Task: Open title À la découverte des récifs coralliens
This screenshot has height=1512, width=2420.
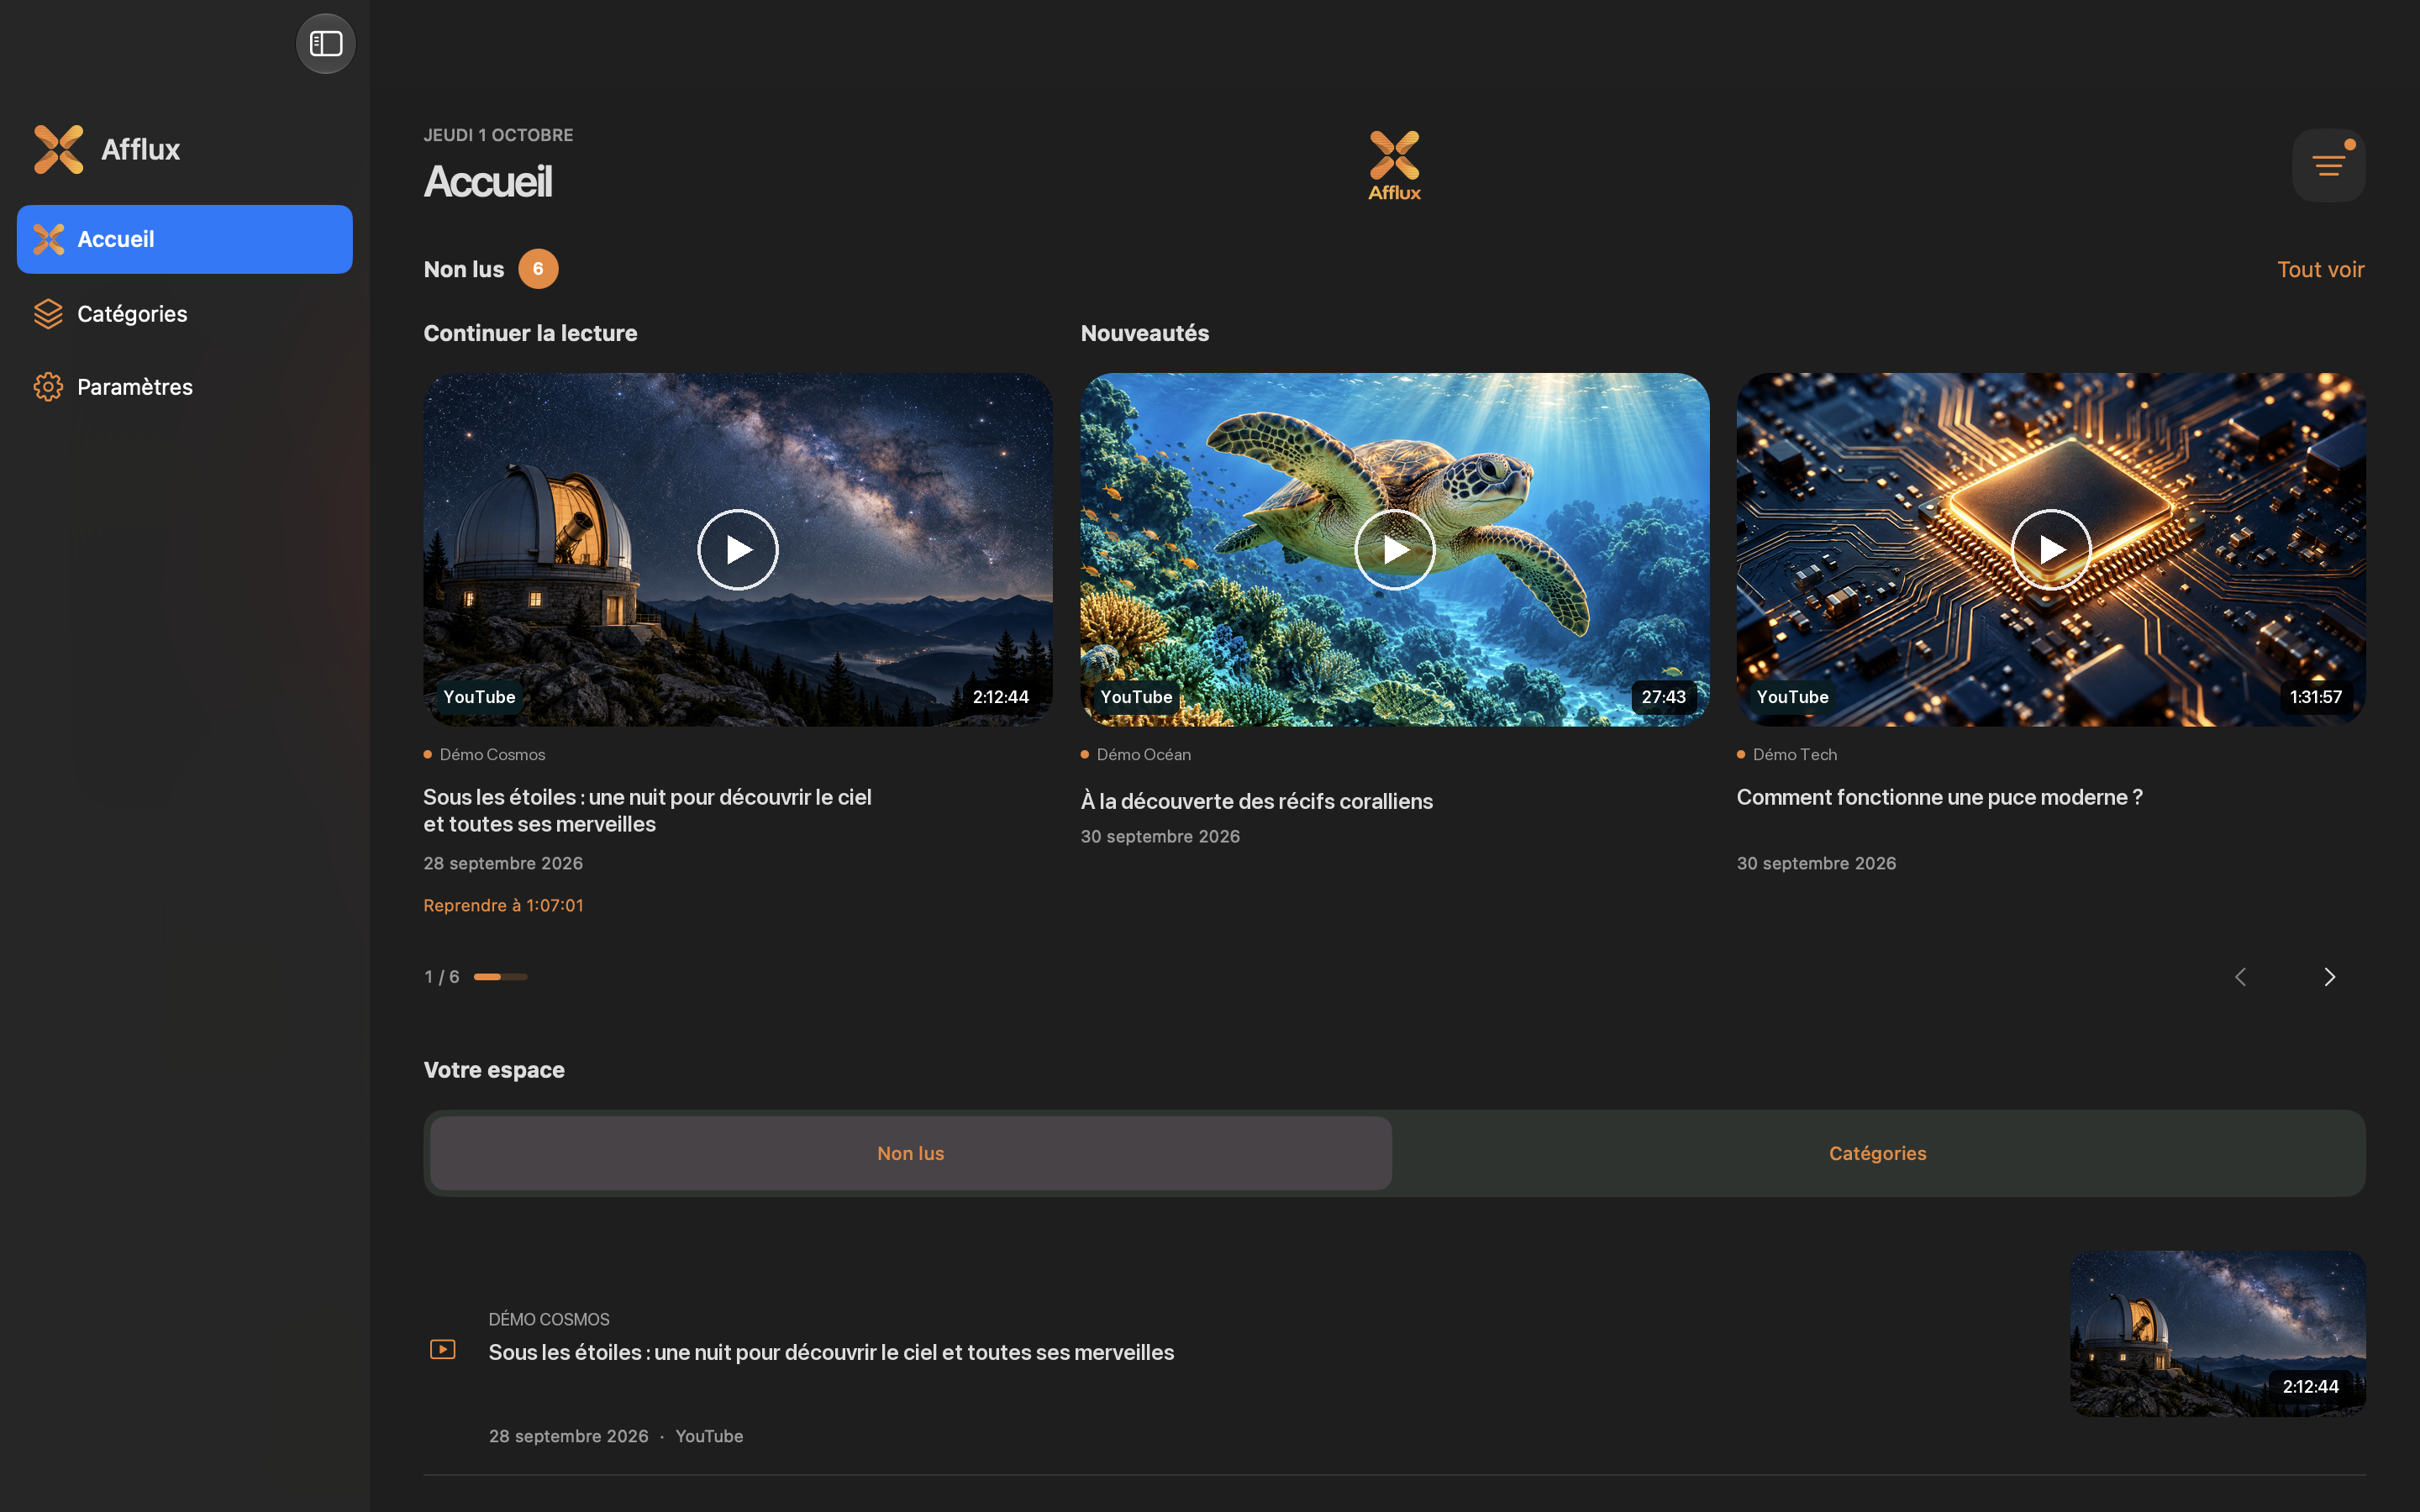Action: 1256,801
